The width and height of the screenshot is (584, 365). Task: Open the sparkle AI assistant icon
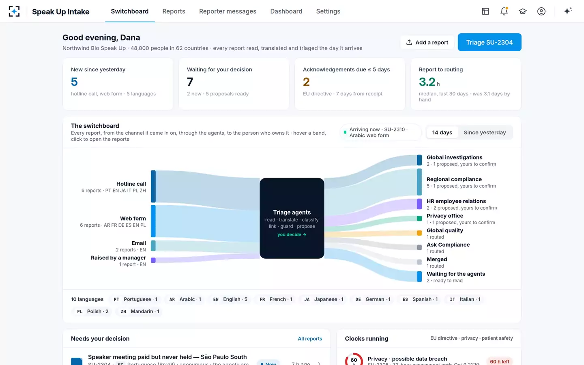point(568,11)
